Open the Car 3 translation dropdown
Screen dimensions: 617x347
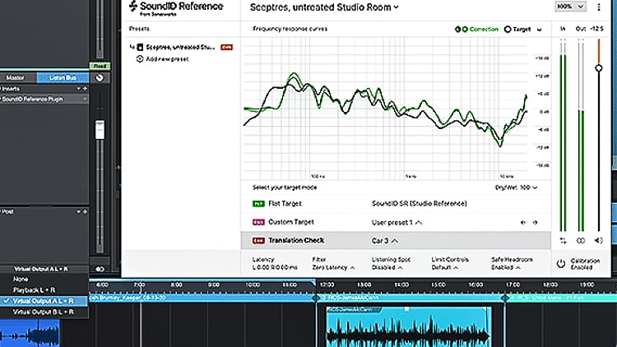(x=384, y=241)
